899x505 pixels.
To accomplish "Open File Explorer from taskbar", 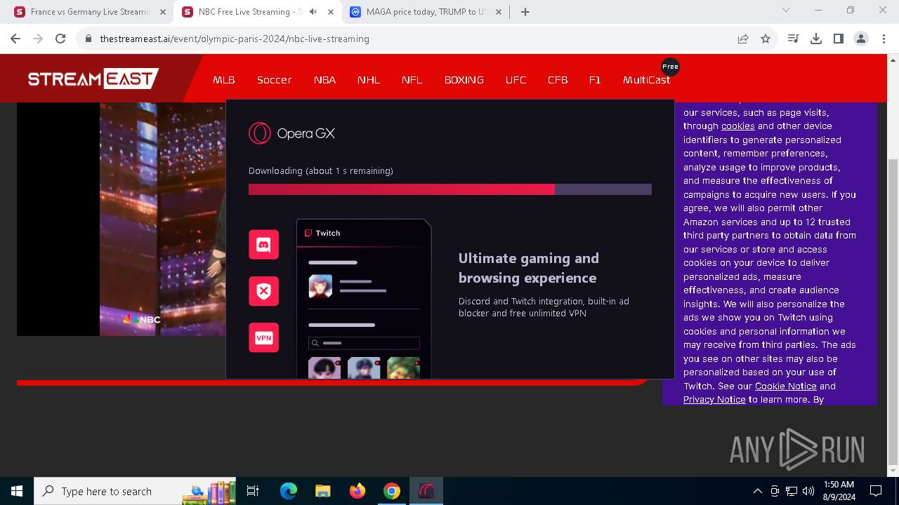I will point(322,491).
